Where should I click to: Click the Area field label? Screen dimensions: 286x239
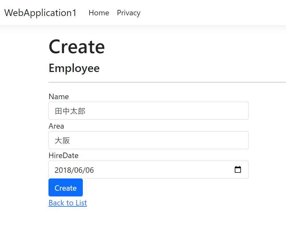[x=56, y=126]
